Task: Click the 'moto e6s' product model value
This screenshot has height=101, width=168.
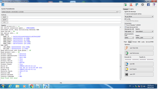Action: click(23, 57)
